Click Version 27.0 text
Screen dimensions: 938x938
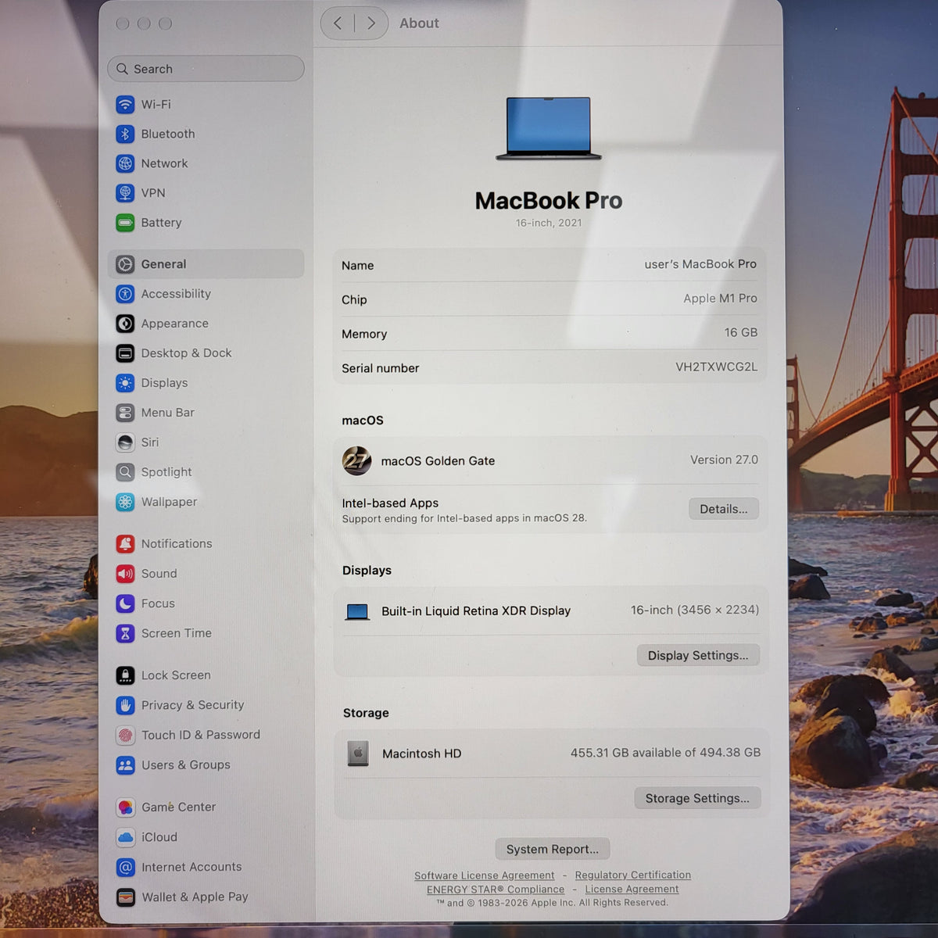point(724,460)
